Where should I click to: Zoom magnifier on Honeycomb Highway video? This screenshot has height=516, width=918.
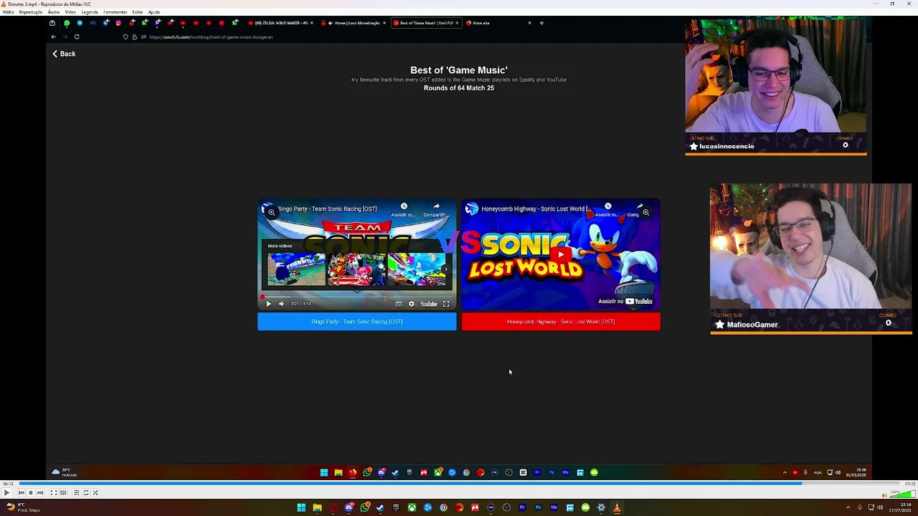click(645, 212)
